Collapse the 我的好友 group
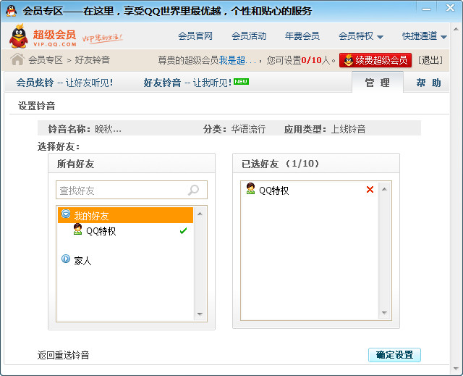The width and height of the screenshot is (463, 376). [x=66, y=214]
